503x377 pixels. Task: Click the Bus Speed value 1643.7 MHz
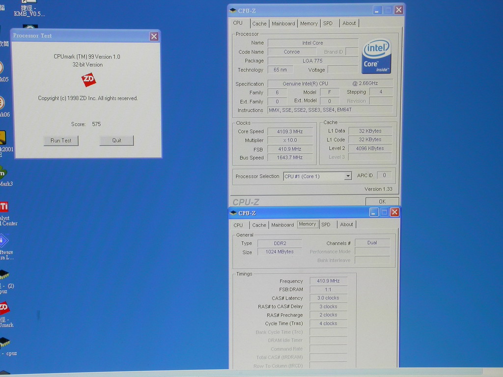pyautogui.click(x=290, y=158)
